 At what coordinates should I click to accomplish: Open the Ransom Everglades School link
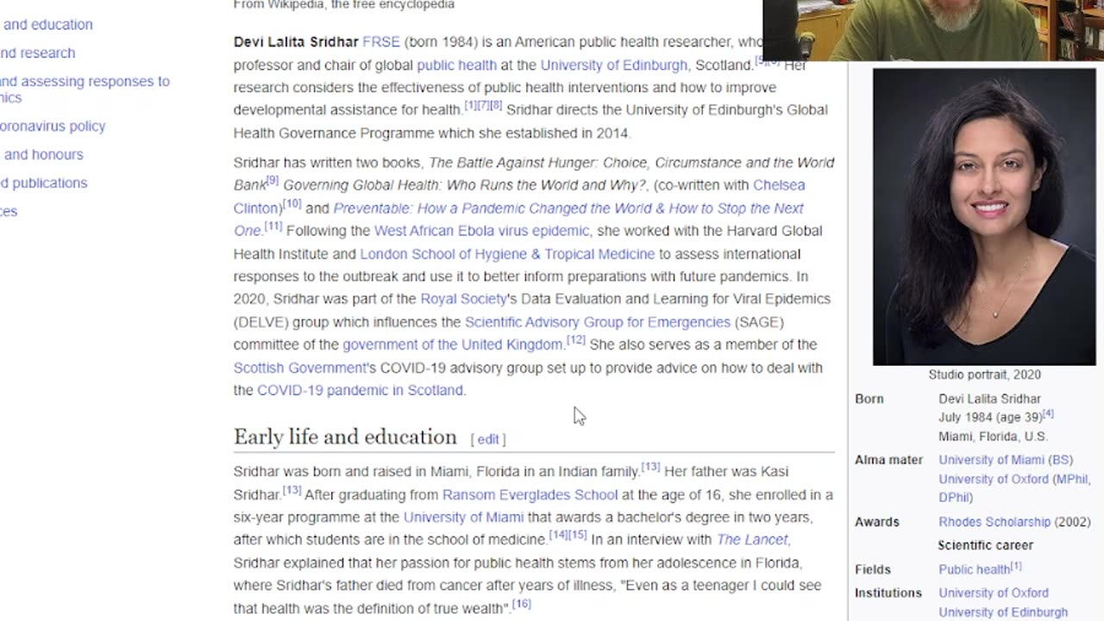(530, 494)
